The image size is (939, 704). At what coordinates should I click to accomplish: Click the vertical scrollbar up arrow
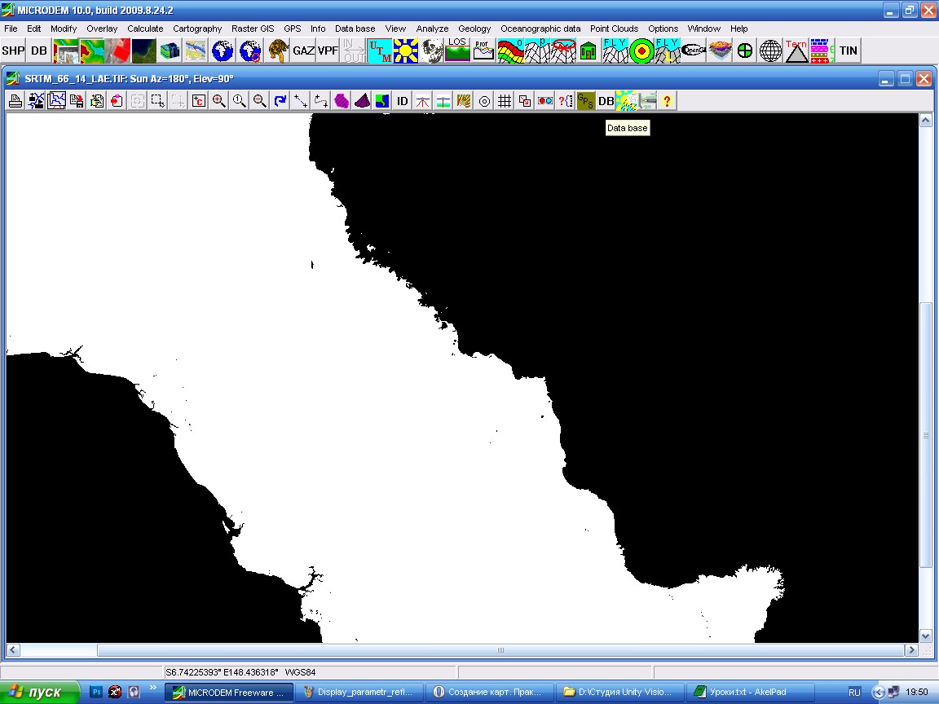coord(925,121)
